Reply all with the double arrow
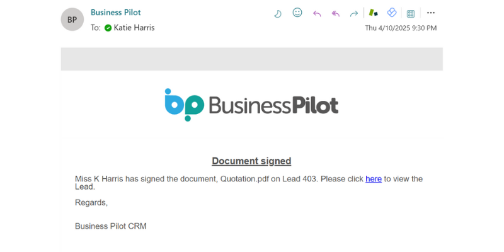 [x=336, y=13]
